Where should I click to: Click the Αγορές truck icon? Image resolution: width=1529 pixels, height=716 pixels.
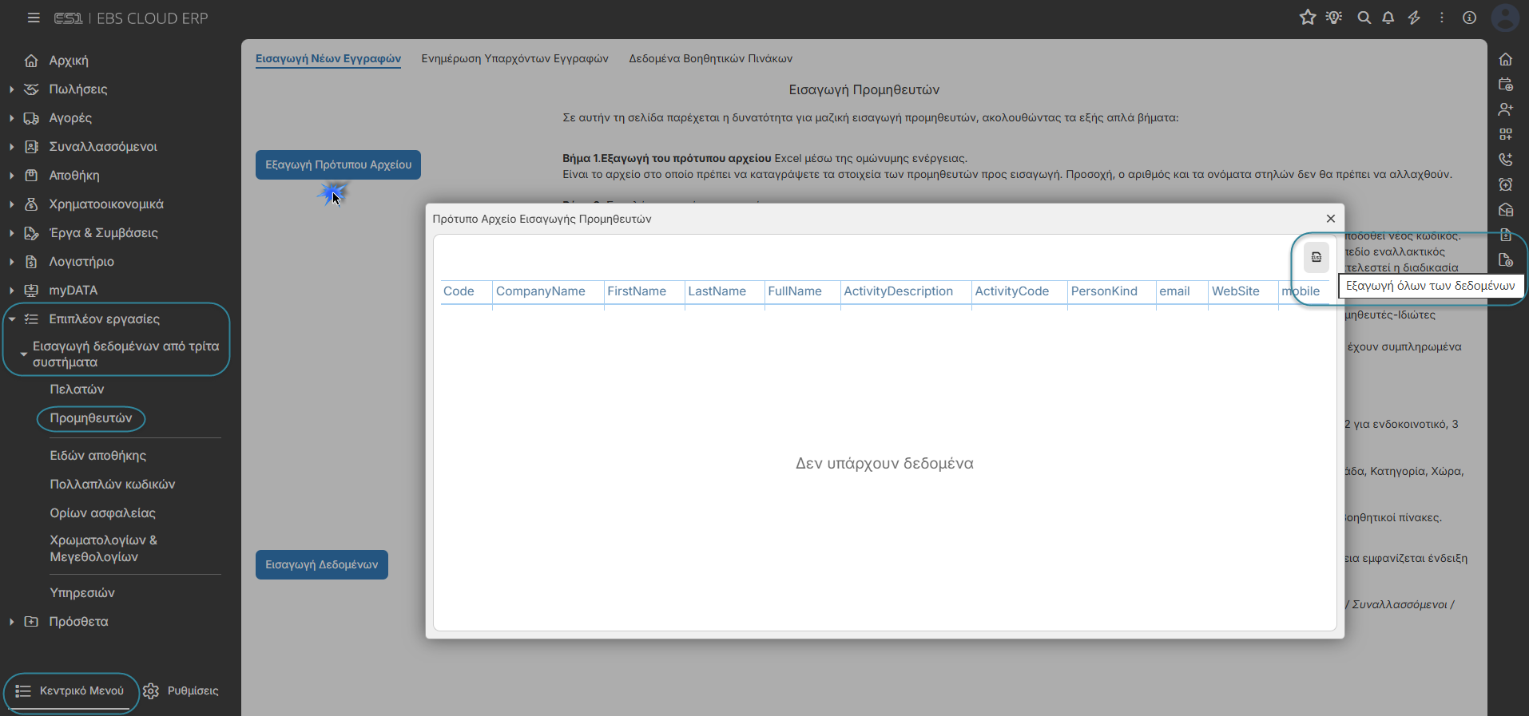[x=31, y=118]
